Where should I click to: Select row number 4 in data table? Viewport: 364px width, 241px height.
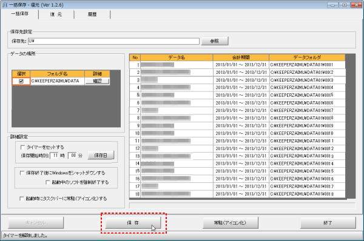[135, 88]
